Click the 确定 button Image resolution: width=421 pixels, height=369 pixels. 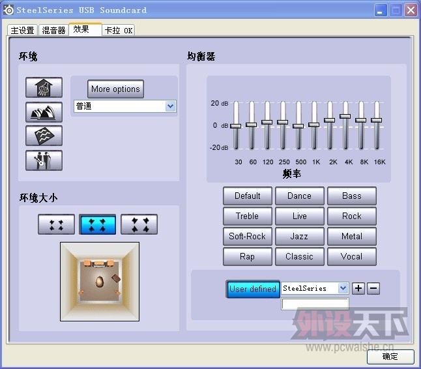390,357
